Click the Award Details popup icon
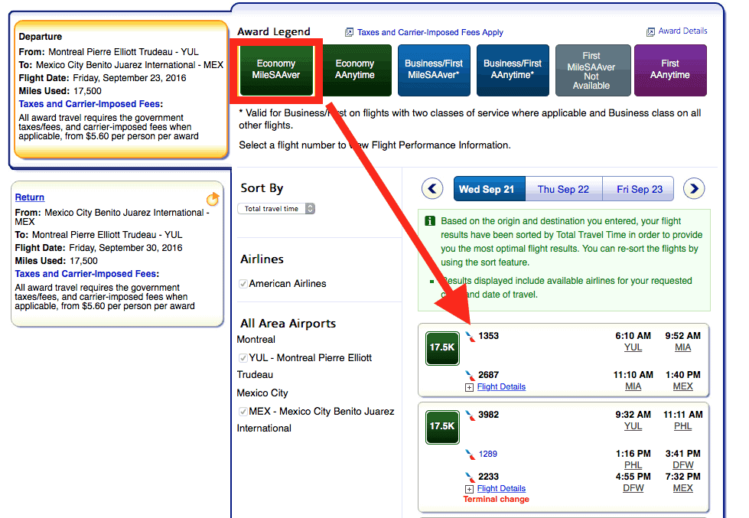This screenshot has height=518, width=749. point(651,32)
